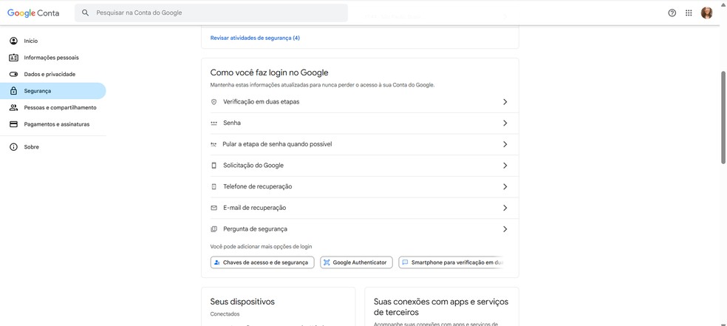The image size is (727, 326).
Task: Expand the Pergunta de segurança chevron
Action: 505,229
